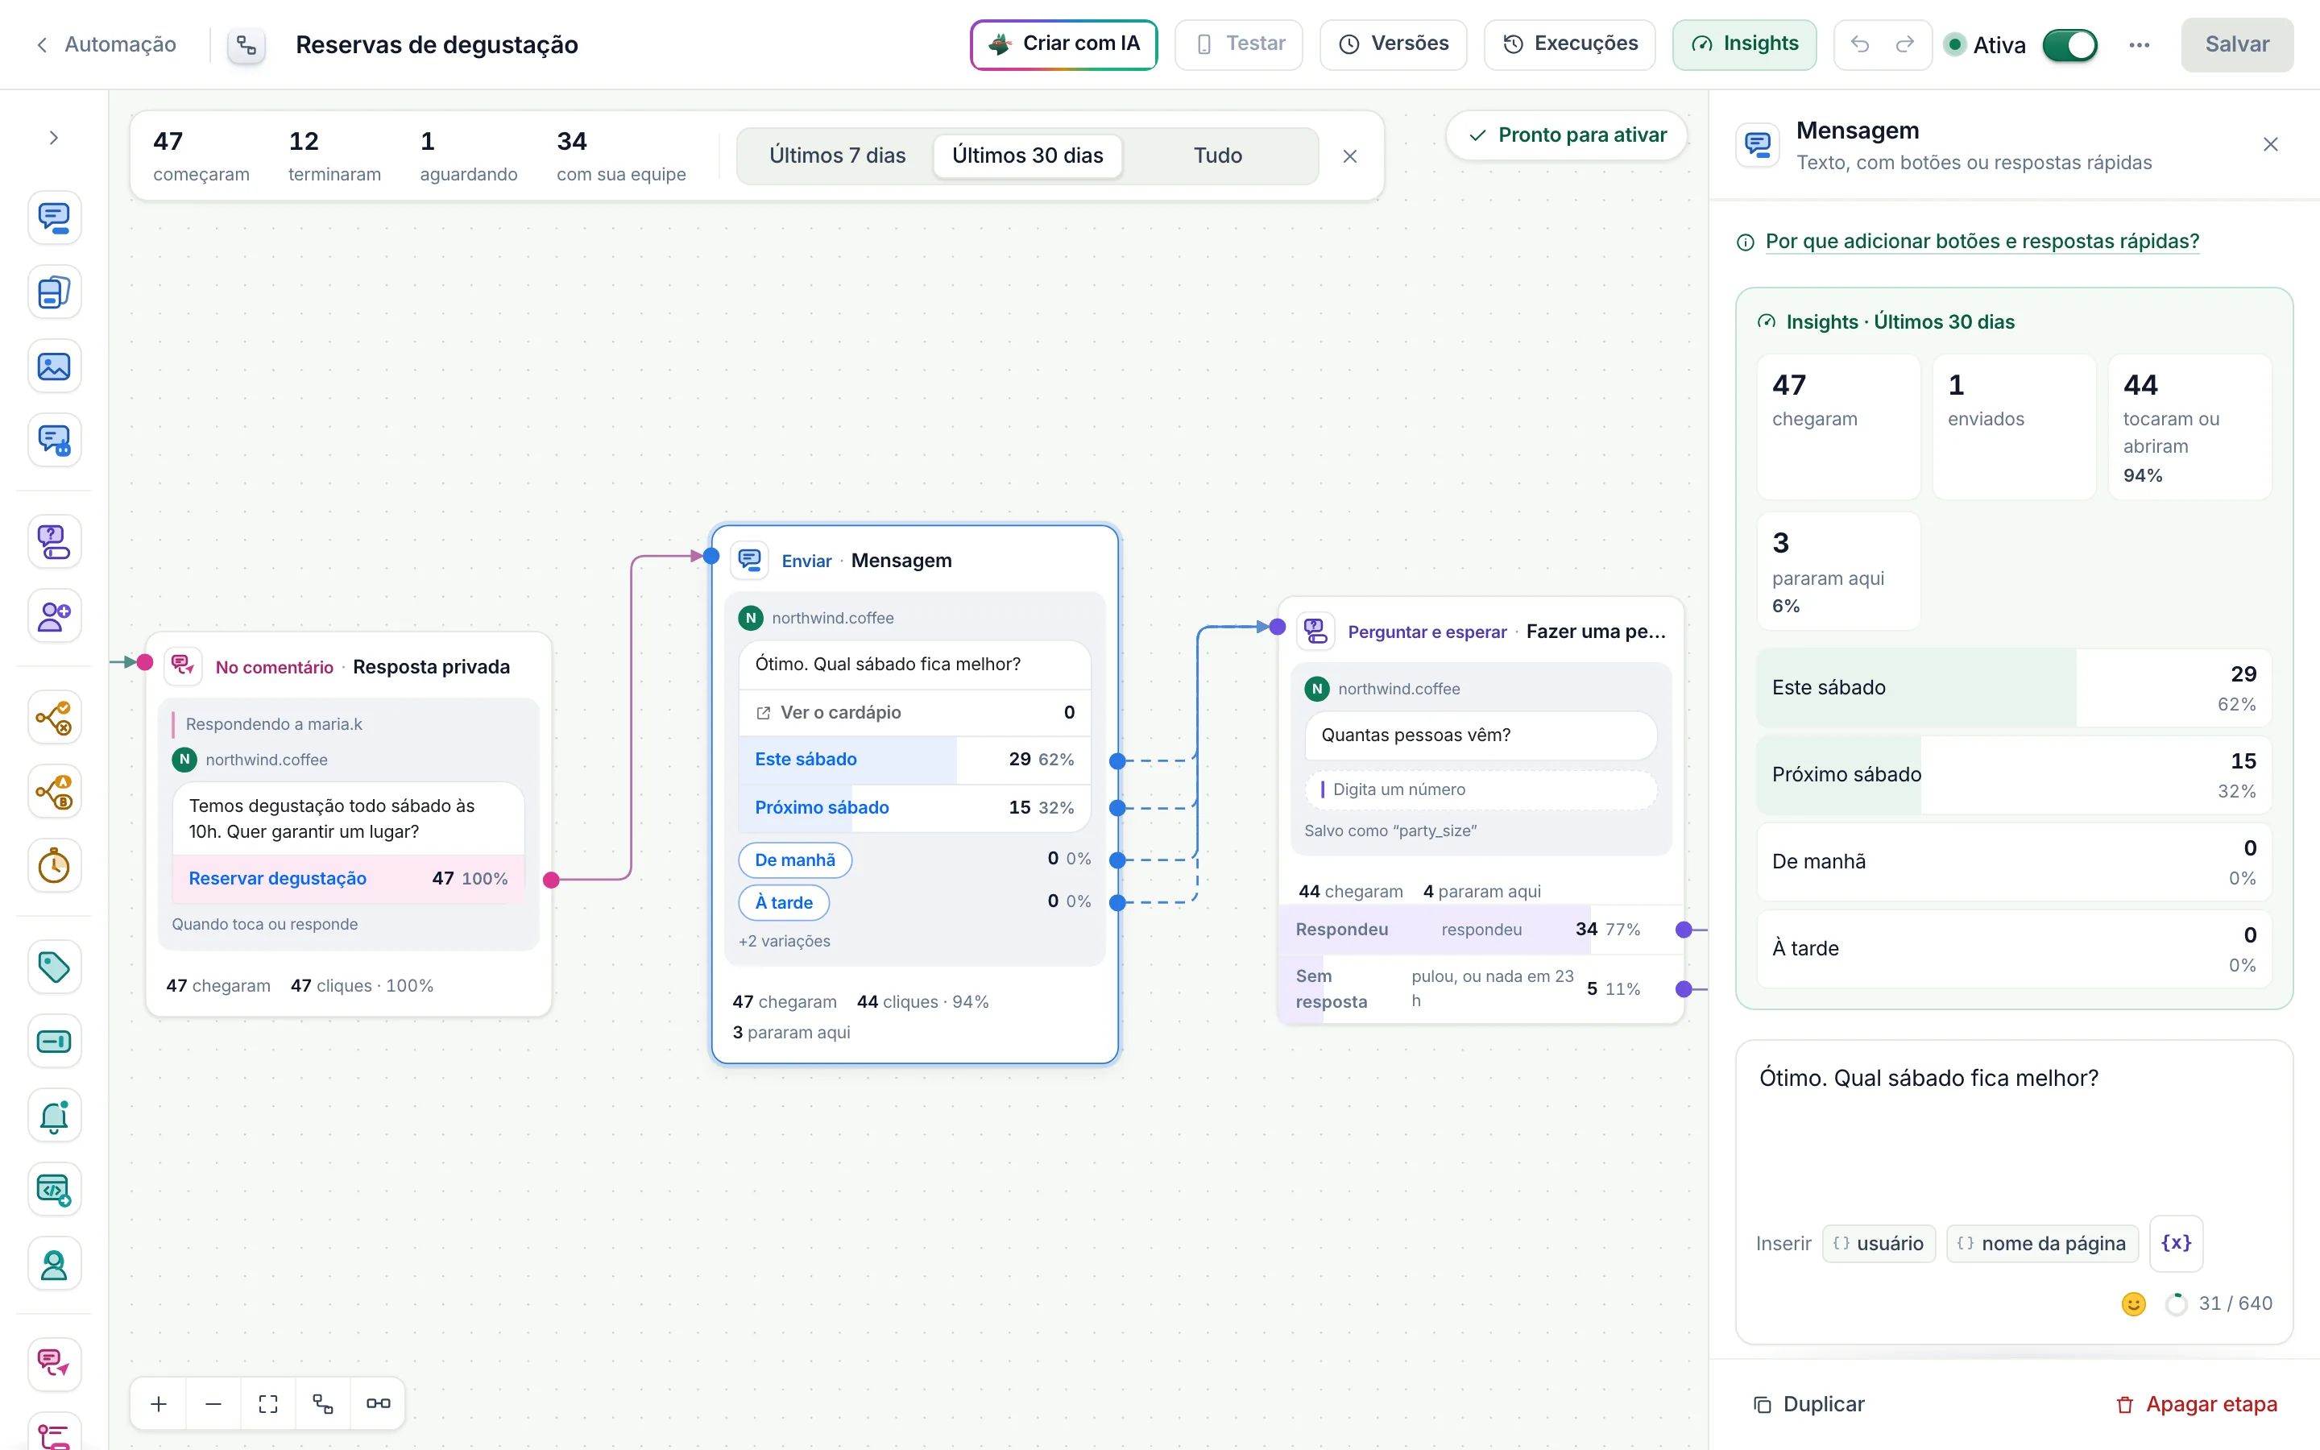
Task: Click the Salvar button
Action: click(x=2236, y=44)
